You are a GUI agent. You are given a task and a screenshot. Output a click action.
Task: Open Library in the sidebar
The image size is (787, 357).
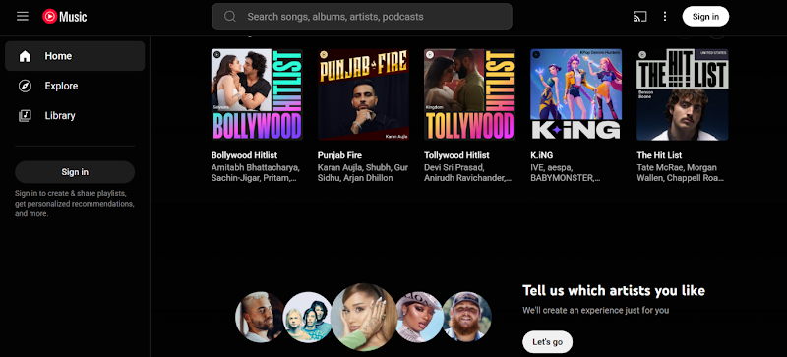click(75, 115)
